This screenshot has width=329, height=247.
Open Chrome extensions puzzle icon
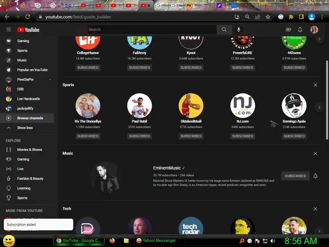click(291, 17)
